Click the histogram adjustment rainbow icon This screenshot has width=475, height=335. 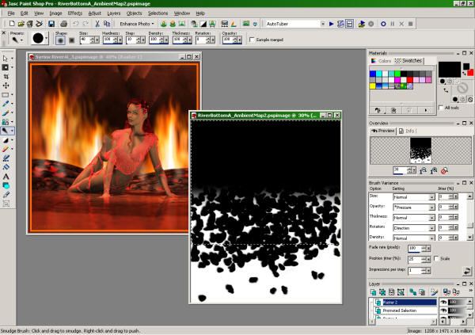pyautogui.click(x=234, y=24)
